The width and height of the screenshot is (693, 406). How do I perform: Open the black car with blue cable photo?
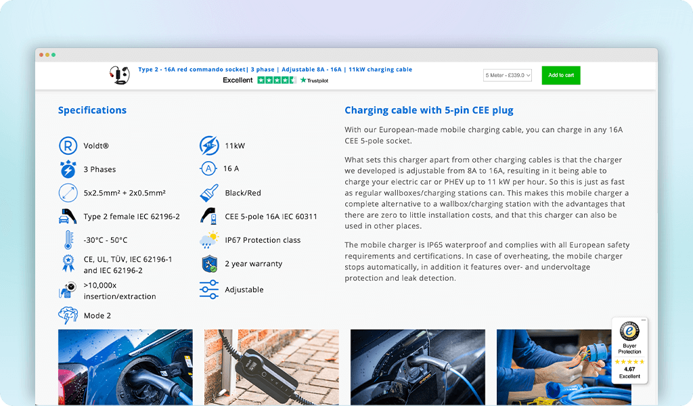pyautogui.click(x=418, y=367)
